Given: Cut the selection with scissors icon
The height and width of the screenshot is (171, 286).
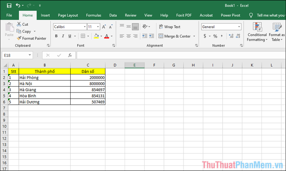Looking at the screenshot, I should (22, 24).
